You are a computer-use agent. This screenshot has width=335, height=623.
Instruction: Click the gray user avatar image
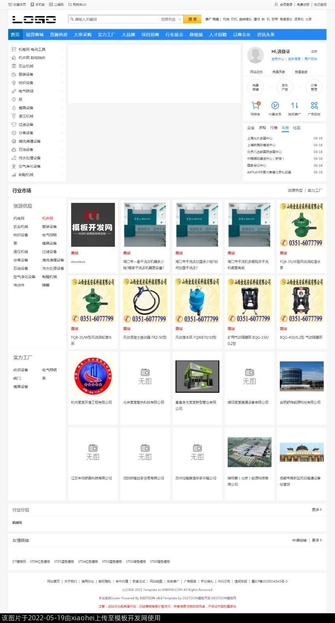coord(256,55)
